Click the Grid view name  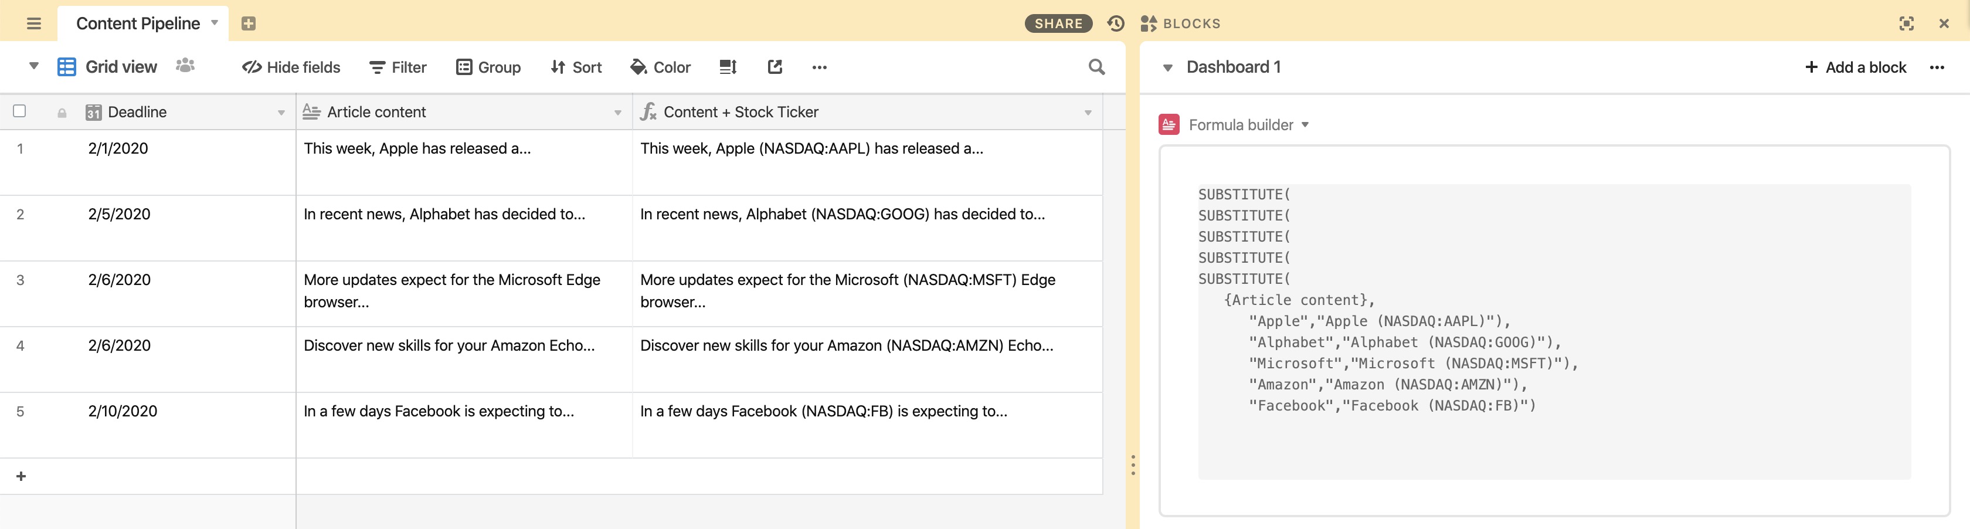click(x=121, y=67)
